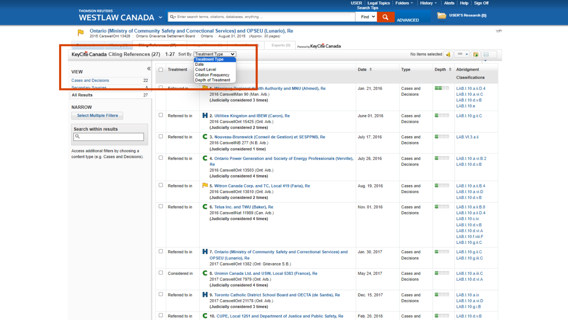Screen dimensions: 568x320
Task: Click the orange flag beside the Ontario case title
Action: click(80, 33)
